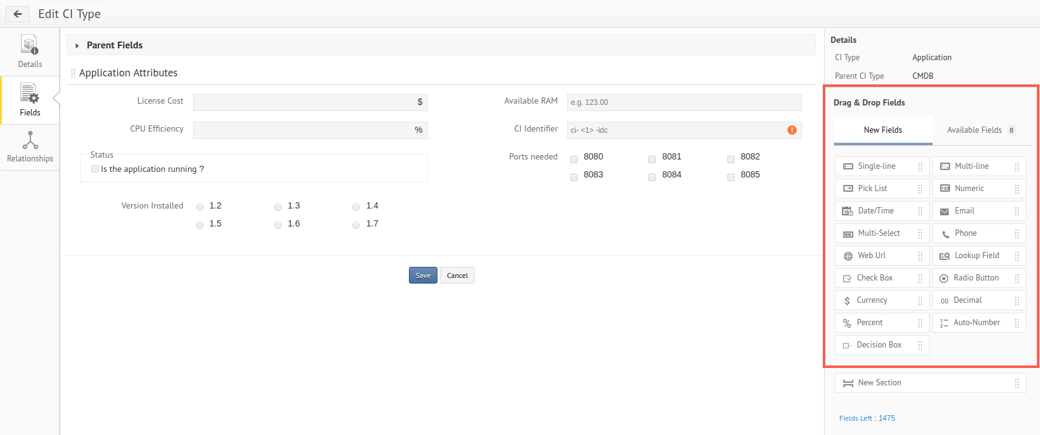This screenshot has height=435, width=1040.
Task: Click in the CI Identifier input
Action: coord(684,130)
